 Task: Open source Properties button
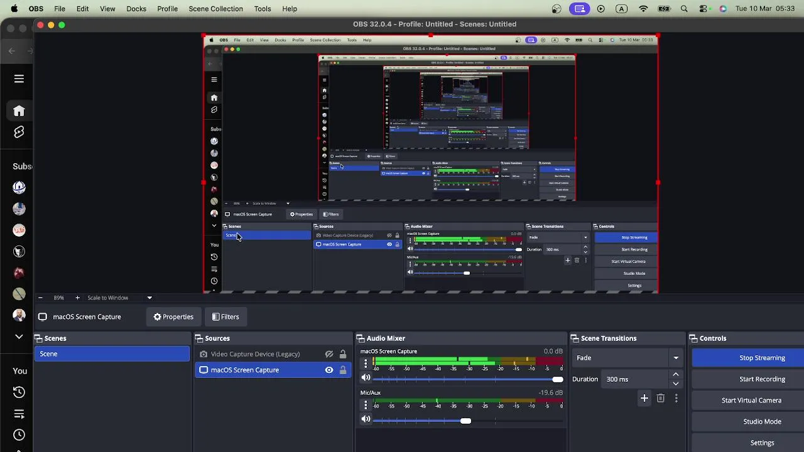click(173, 317)
